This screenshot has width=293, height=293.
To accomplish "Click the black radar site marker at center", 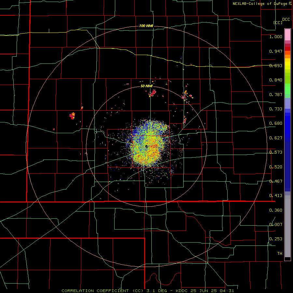I will [146, 146].
